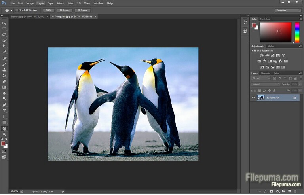This screenshot has height=195, width=304.
Task: Click the rainbow hue strip in Color panel
Action: tap(297, 32)
